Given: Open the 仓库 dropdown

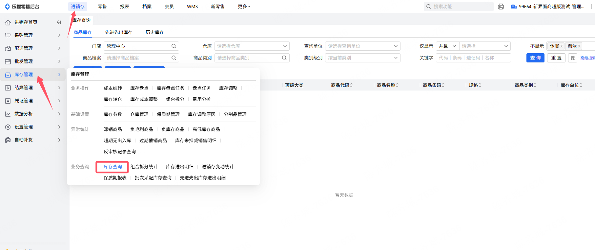Looking at the screenshot, I should coord(252,46).
